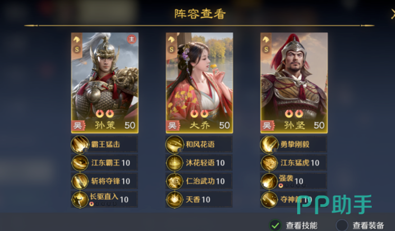Click the 霸王猛击 skill icon
Screen dimensions: 395x231
point(80,145)
